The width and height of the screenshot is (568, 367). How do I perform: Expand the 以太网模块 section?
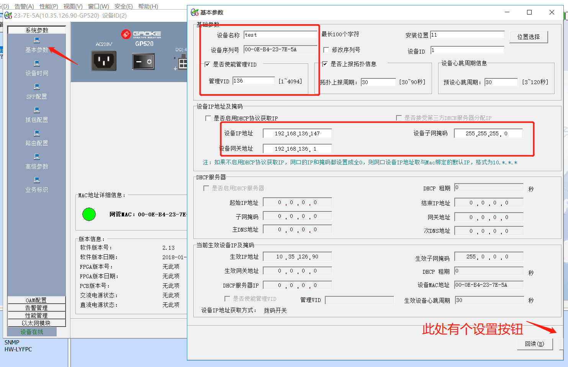tap(37, 323)
